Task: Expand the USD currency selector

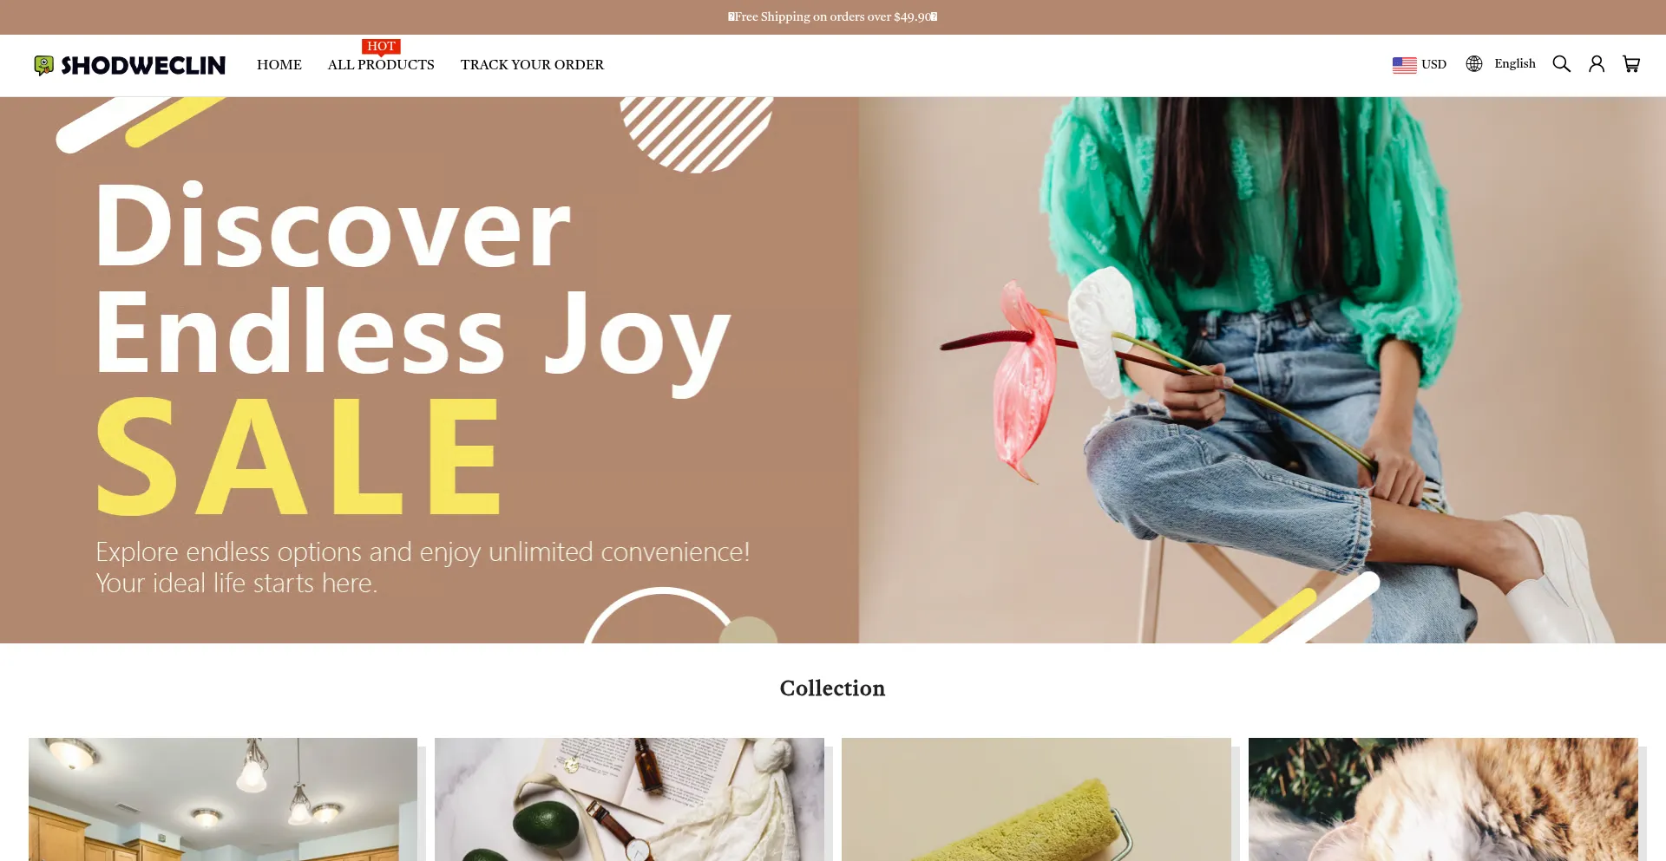Action: tap(1420, 65)
